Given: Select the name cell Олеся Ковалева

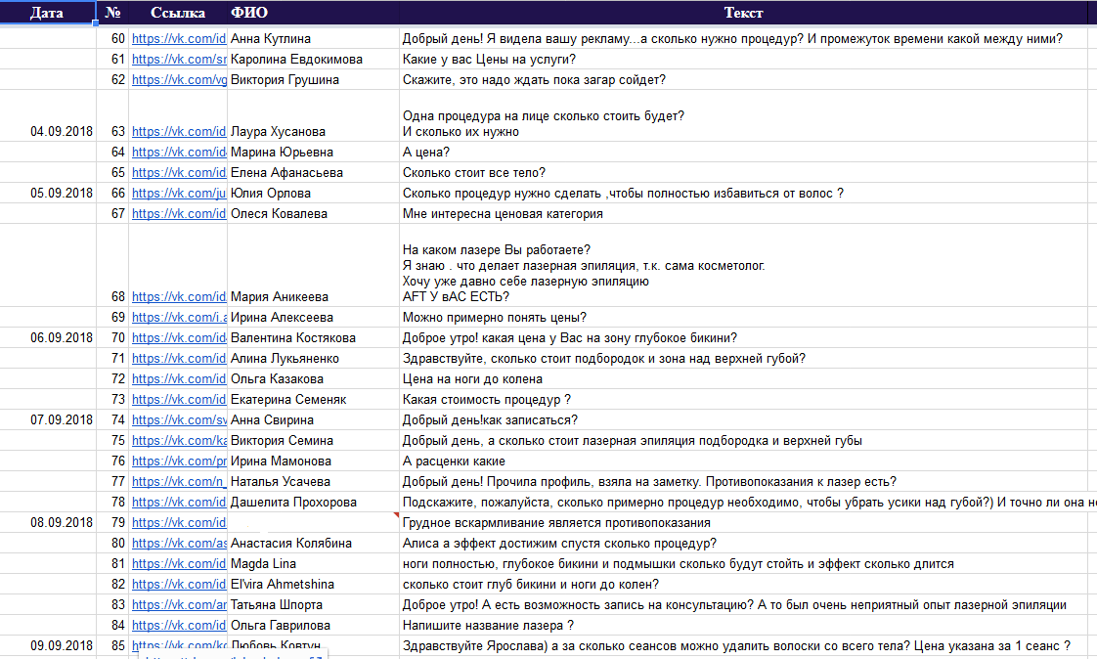Looking at the screenshot, I should point(313,213).
